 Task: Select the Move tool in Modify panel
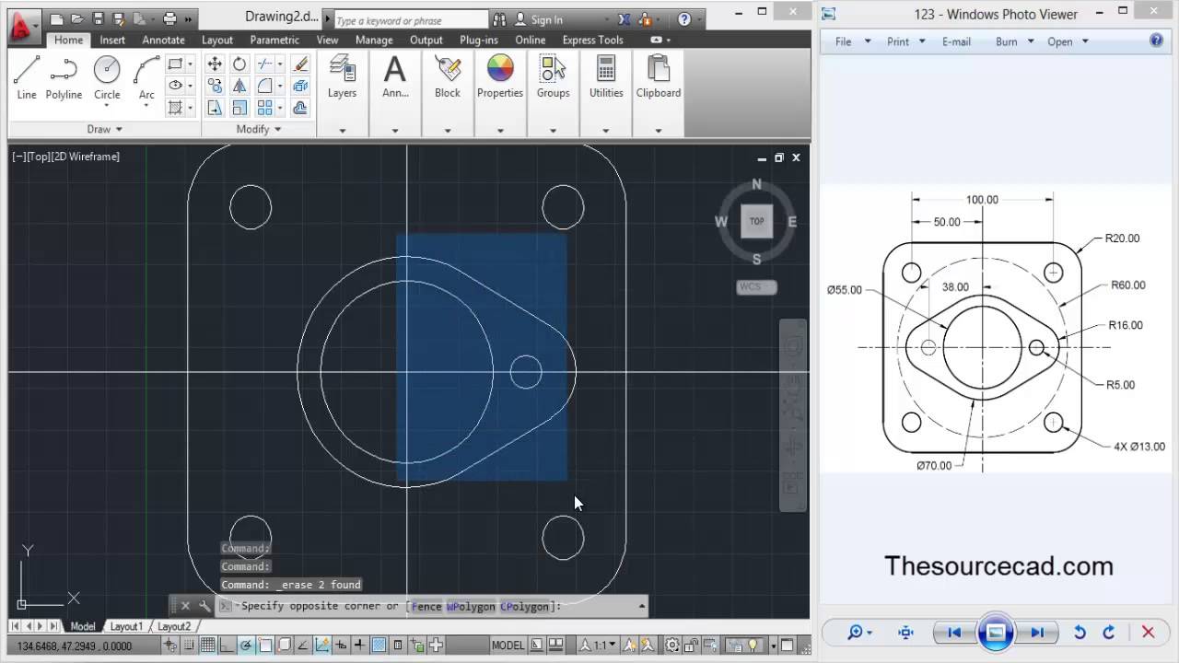(215, 64)
